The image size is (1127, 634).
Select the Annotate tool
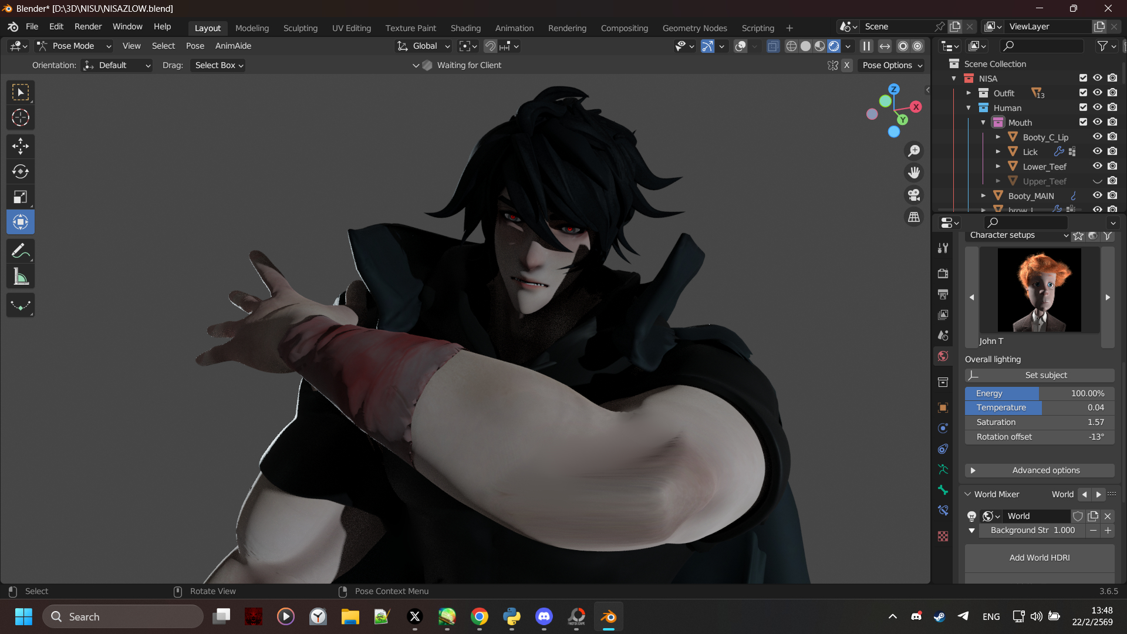[21, 251]
